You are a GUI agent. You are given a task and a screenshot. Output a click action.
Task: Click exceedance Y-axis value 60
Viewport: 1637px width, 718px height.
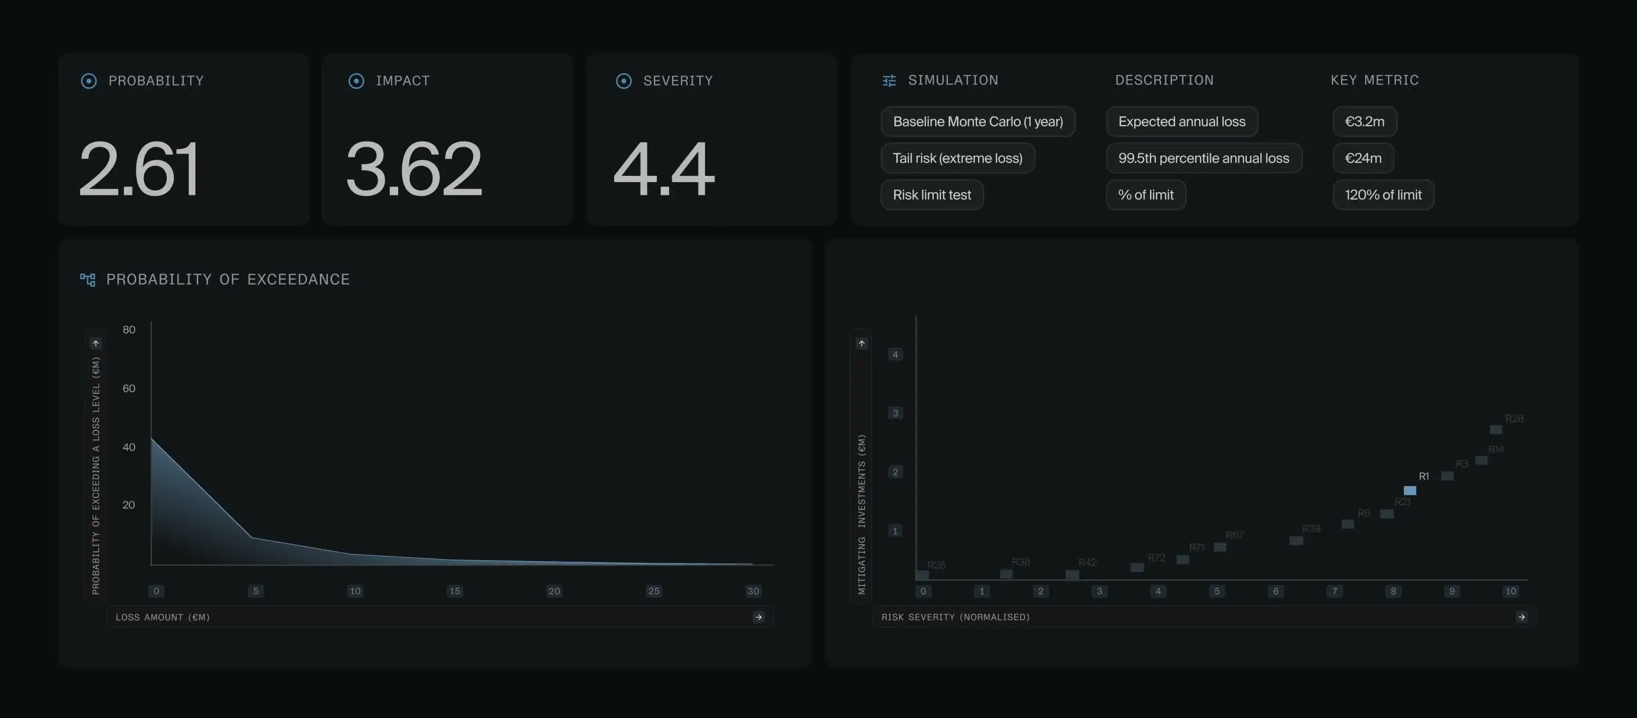pos(129,388)
